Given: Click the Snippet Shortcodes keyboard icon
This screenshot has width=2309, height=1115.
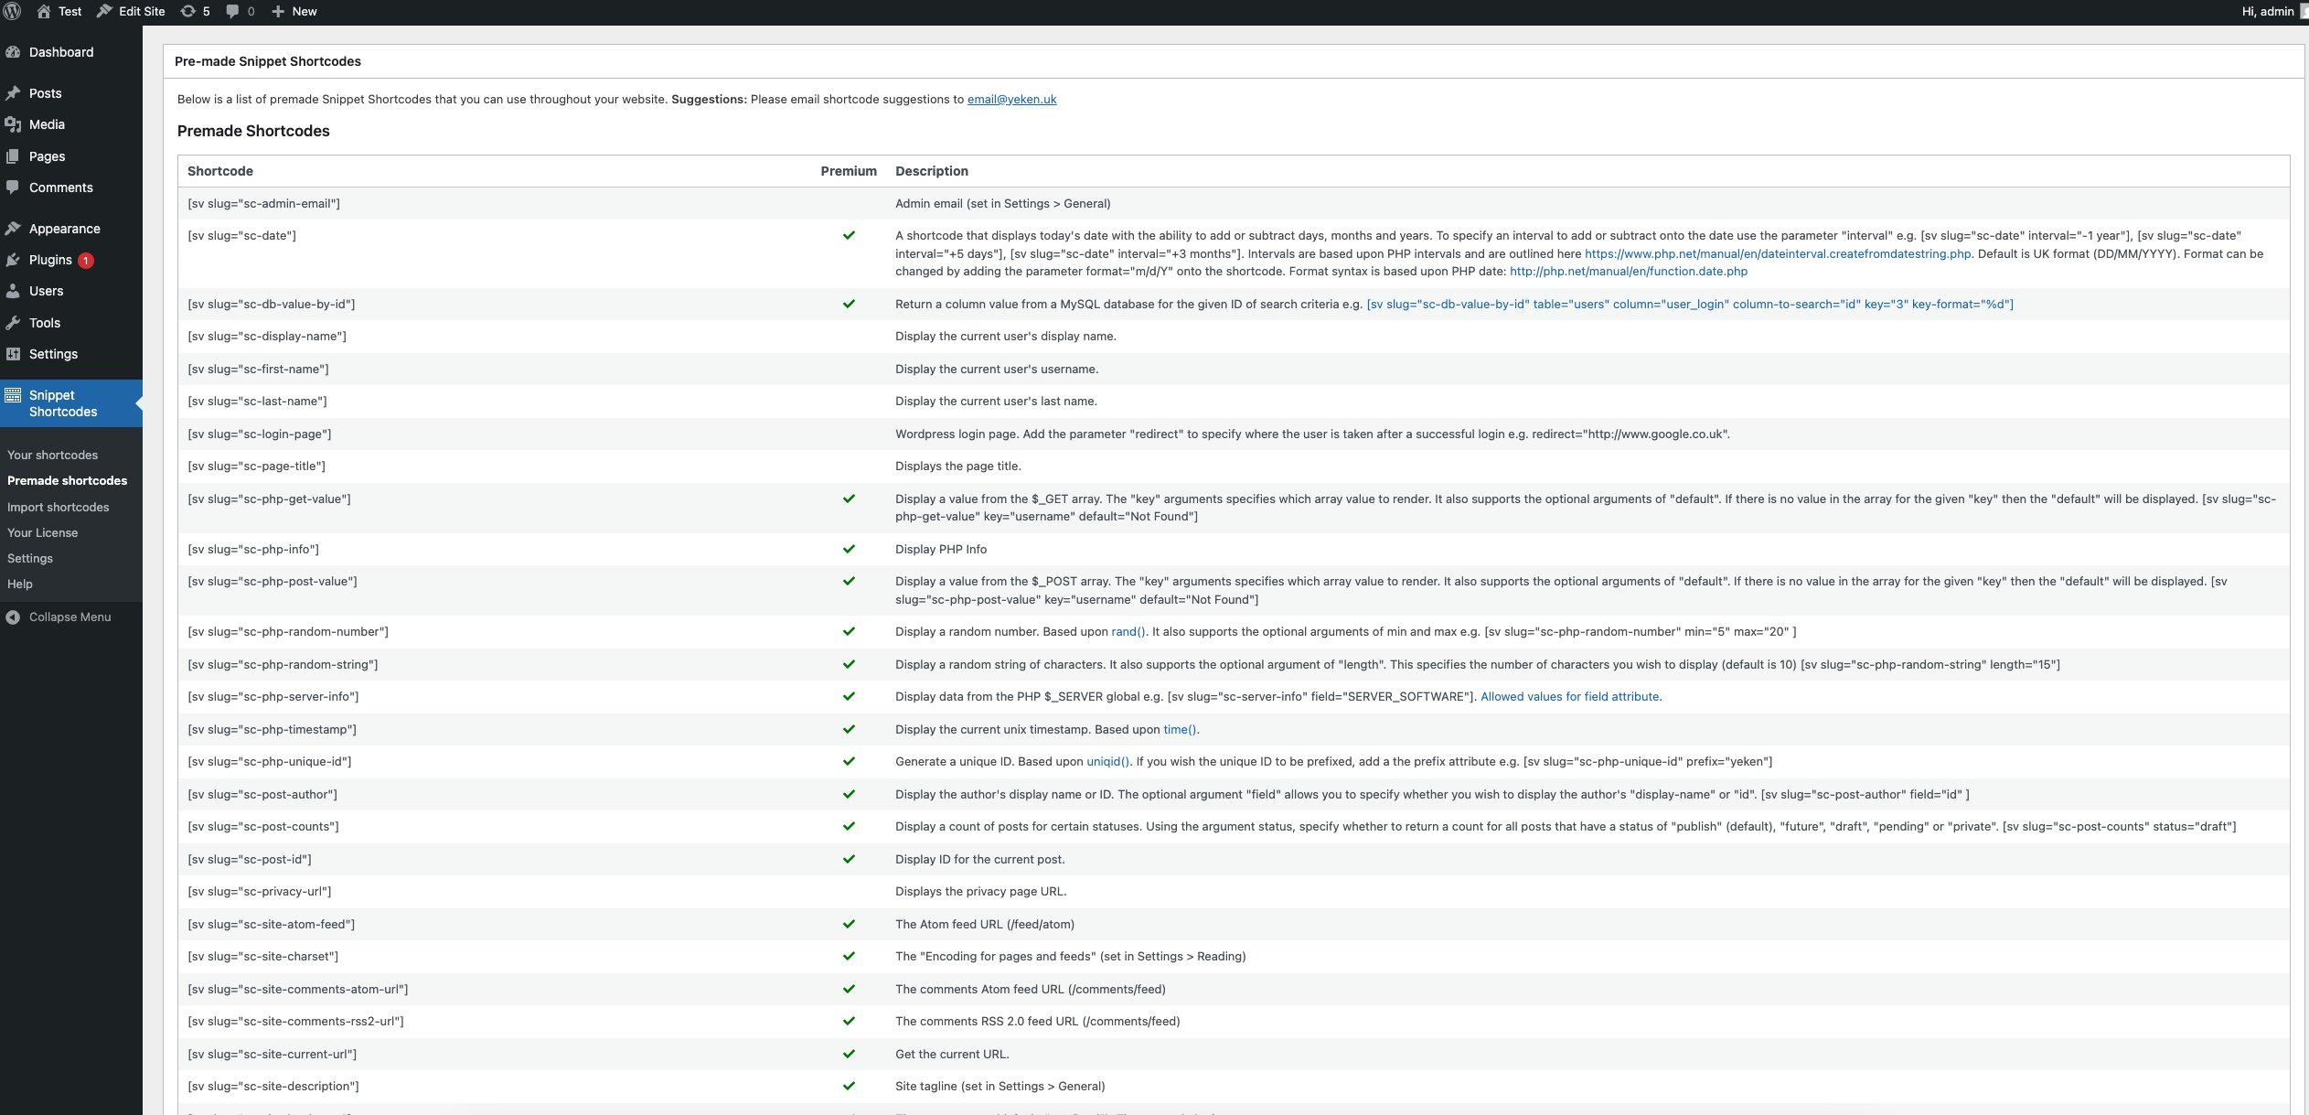Looking at the screenshot, I should pos(13,395).
